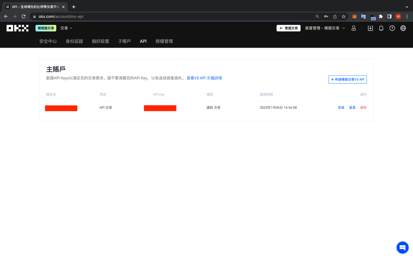Click 刪除 to delete the API key
The height and width of the screenshot is (258, 413).
pos(364,108)
